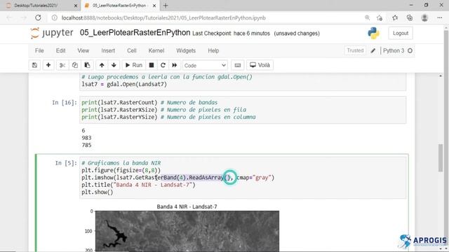Open the browser profile avatar
This screenshot has width=449, height=252.
[x=424, y=17]
